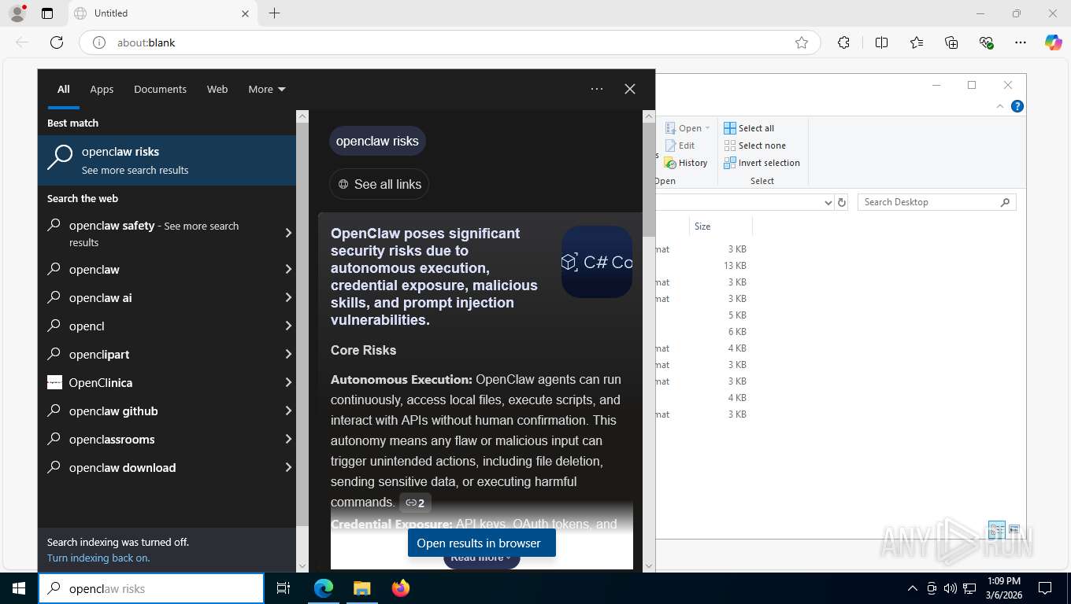
Task: Select best match openclaw risks result
Action: pyautogui.click(x=167, y=160)
